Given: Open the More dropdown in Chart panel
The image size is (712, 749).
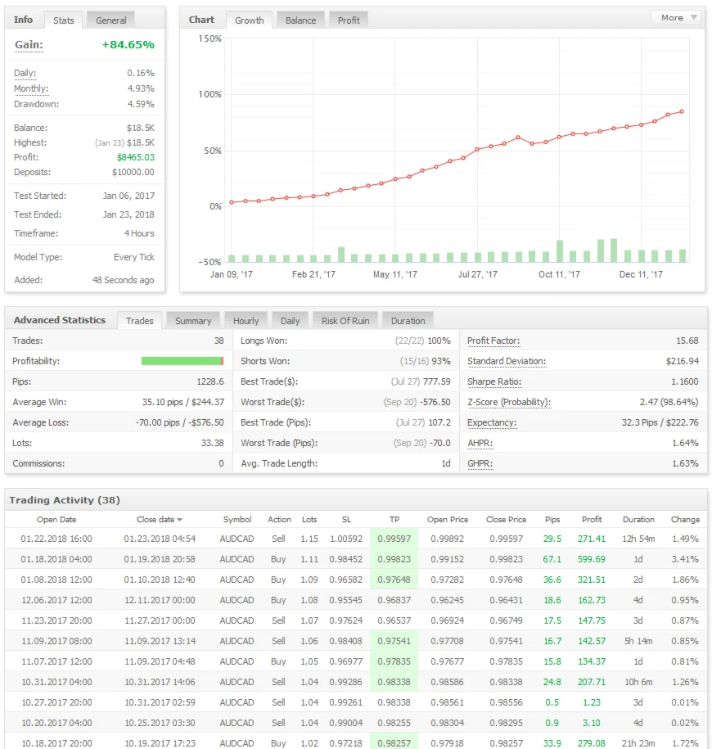Looking at the screenshot, I should coord(676,17).
